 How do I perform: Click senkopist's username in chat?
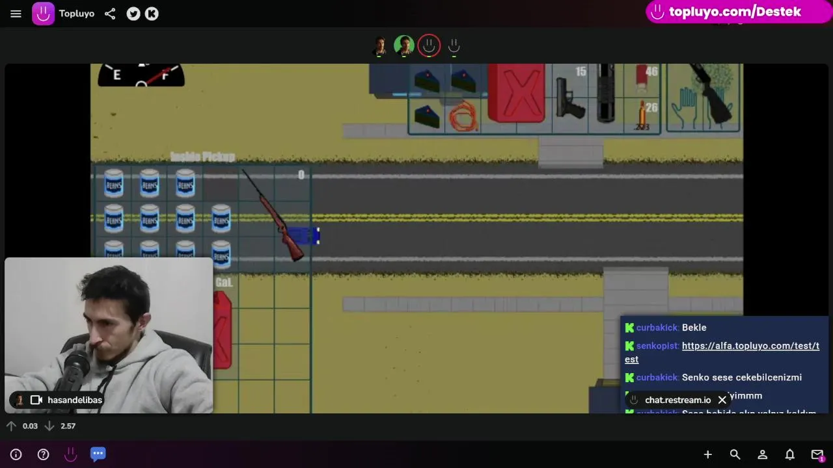pyautogui.click(x=657, y=346)
